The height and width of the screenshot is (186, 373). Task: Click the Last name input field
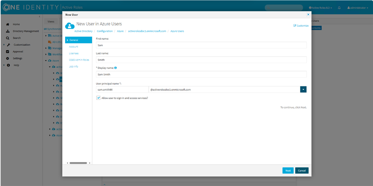click(201, 60)
